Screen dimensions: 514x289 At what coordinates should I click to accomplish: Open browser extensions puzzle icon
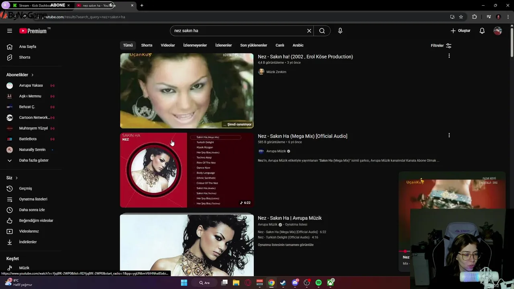click(x=474, y=17)
